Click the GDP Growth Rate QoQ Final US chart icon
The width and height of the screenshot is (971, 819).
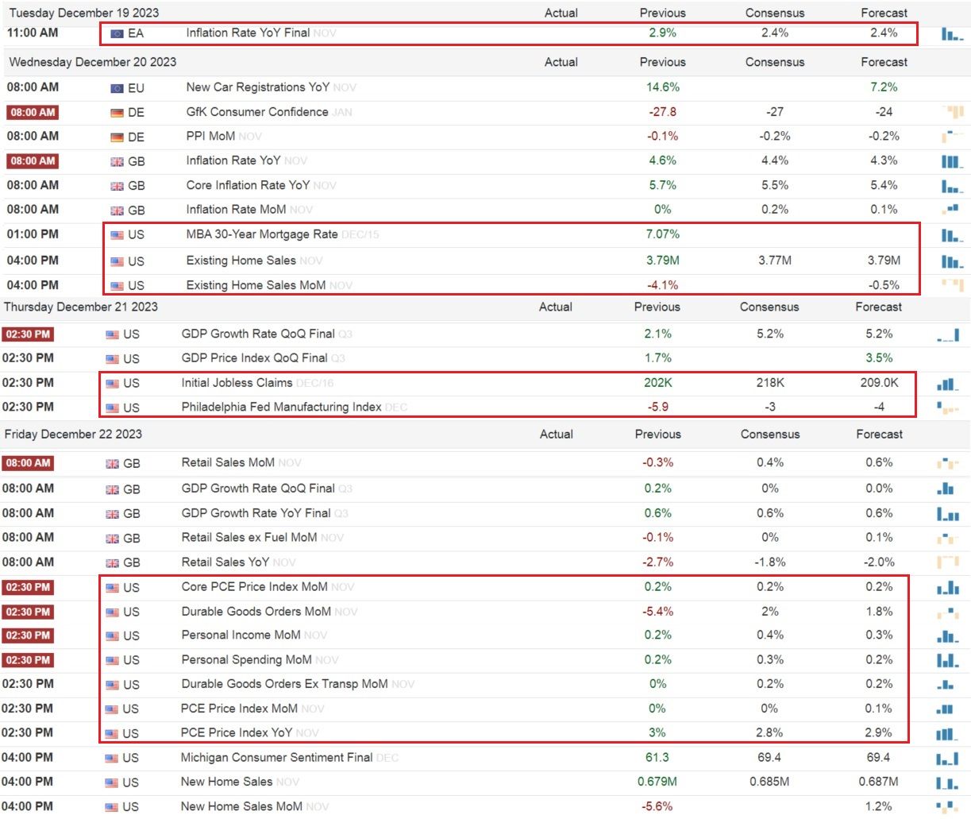point(948,334)
